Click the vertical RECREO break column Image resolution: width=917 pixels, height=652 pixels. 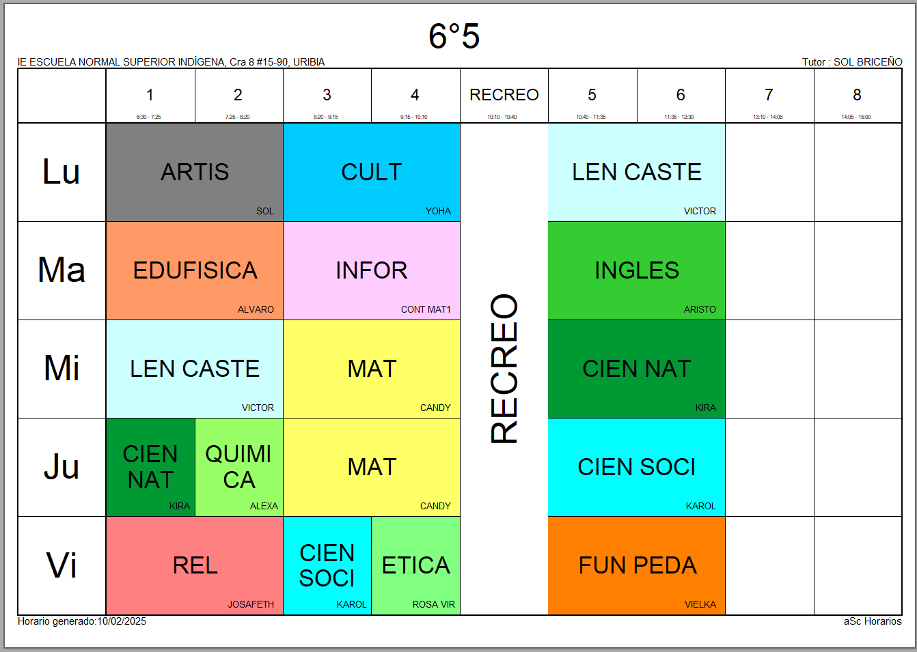504,369
